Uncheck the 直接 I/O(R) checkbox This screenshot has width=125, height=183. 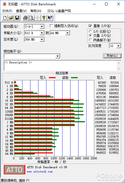click(90, 26)
